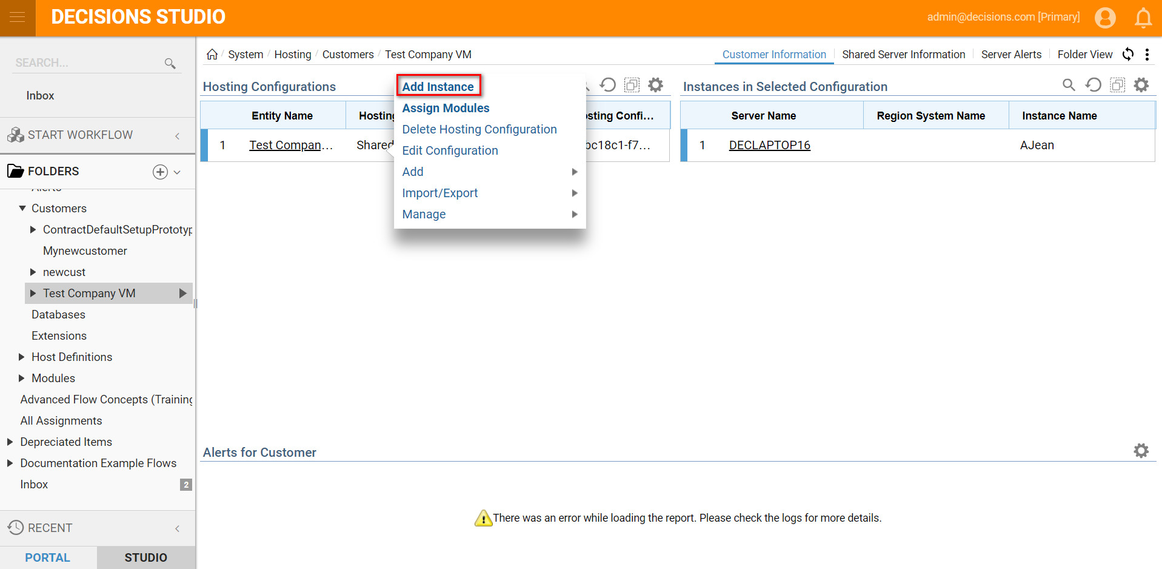
Task: Sort by Entity Name column header
Action: (x=282, y=115)
